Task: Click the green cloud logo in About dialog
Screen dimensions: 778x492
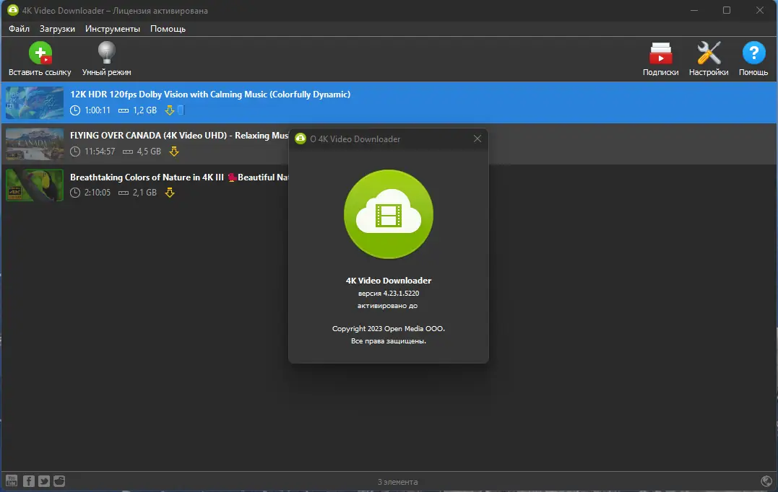Action: tap(389, 214)
